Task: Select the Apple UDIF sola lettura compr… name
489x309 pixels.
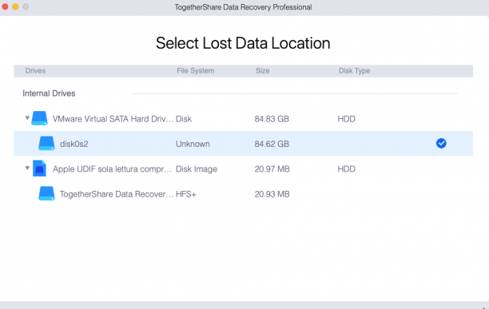Action: (x=113, y=168)
